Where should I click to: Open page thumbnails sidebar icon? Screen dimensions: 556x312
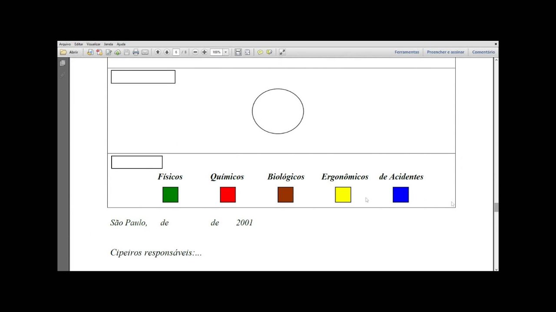click(x=63, y=63)
